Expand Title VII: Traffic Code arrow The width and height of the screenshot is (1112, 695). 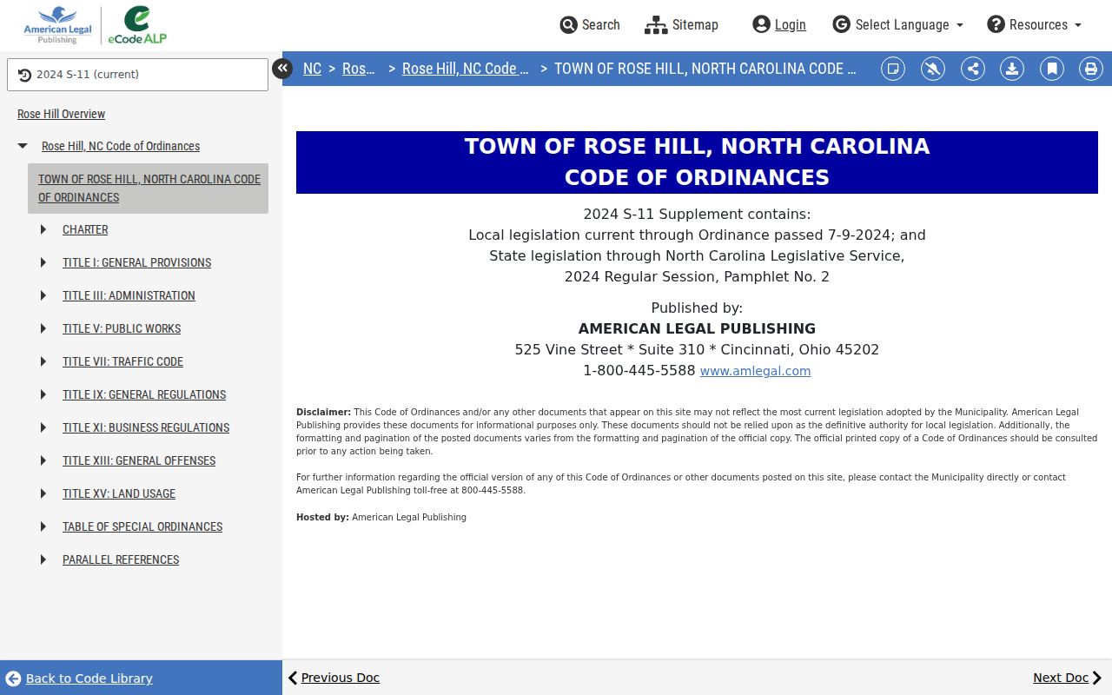43,361
